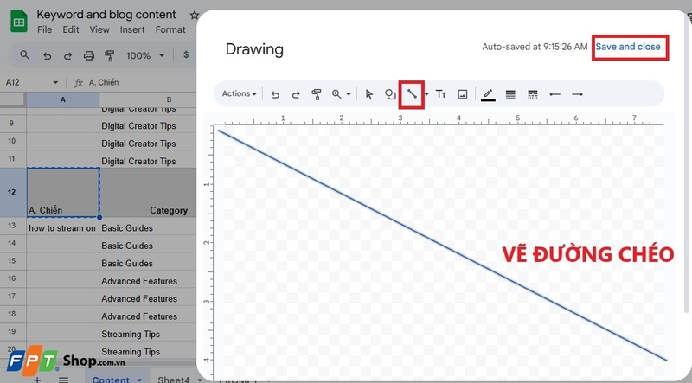
Task: Open the 100% zoom dropdown
Action: pos(145,55)
